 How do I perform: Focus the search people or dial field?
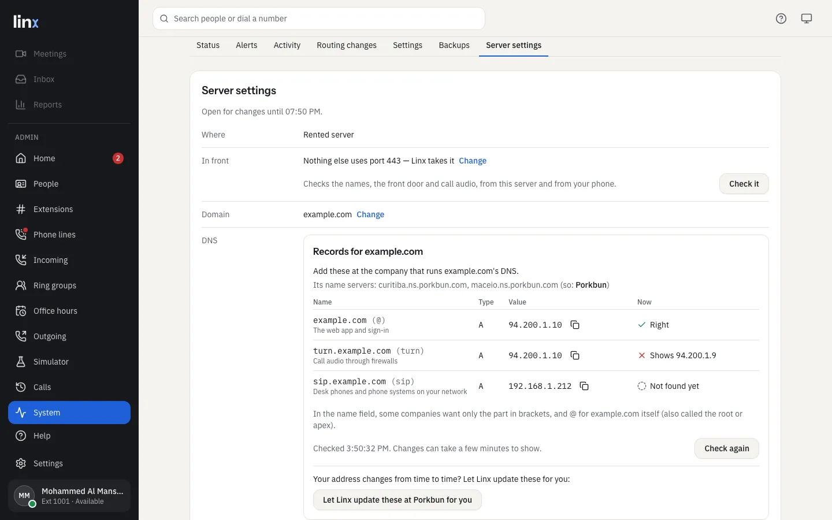click(x=319, y=18)
